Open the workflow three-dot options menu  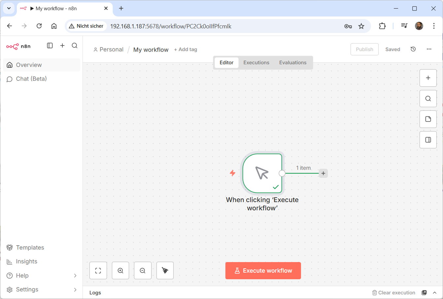click(429, 49)
